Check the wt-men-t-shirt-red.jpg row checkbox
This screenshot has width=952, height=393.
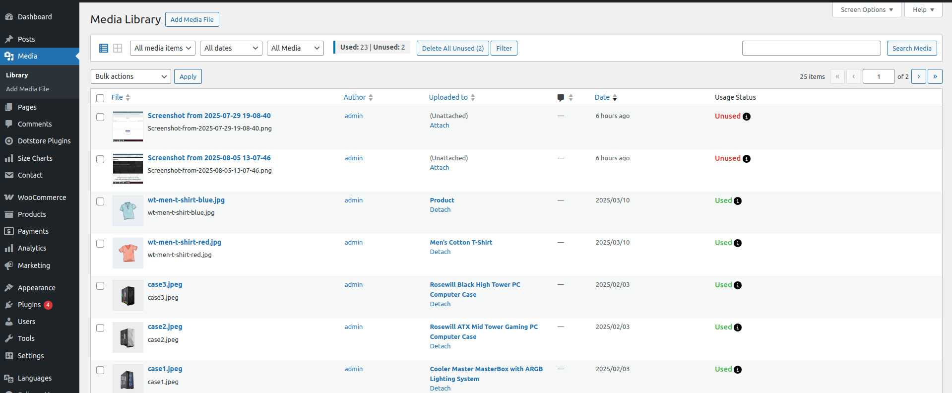tap(100, 244)
